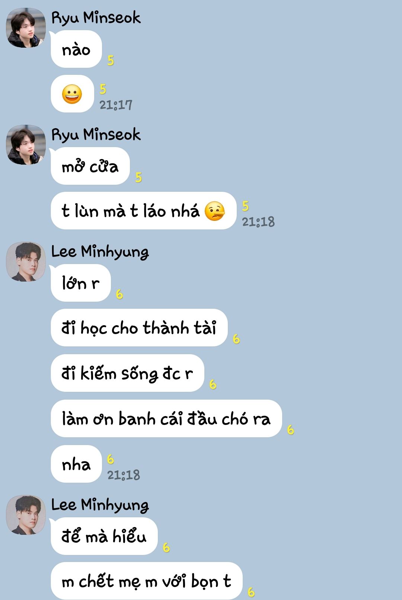This screenshot has width=402, height=600.
Task: Tap Lee Minhyung's avatar beside "để mà hiểu"
Action: [x=26, y=515]
